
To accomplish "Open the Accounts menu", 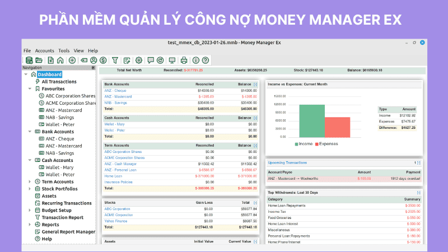I will click(45, 50).
